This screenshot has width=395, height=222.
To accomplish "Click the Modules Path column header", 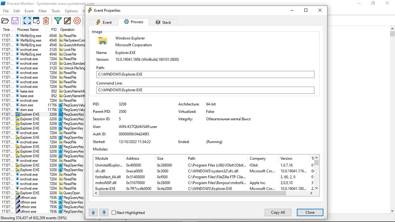I will (x=217, y=158).
